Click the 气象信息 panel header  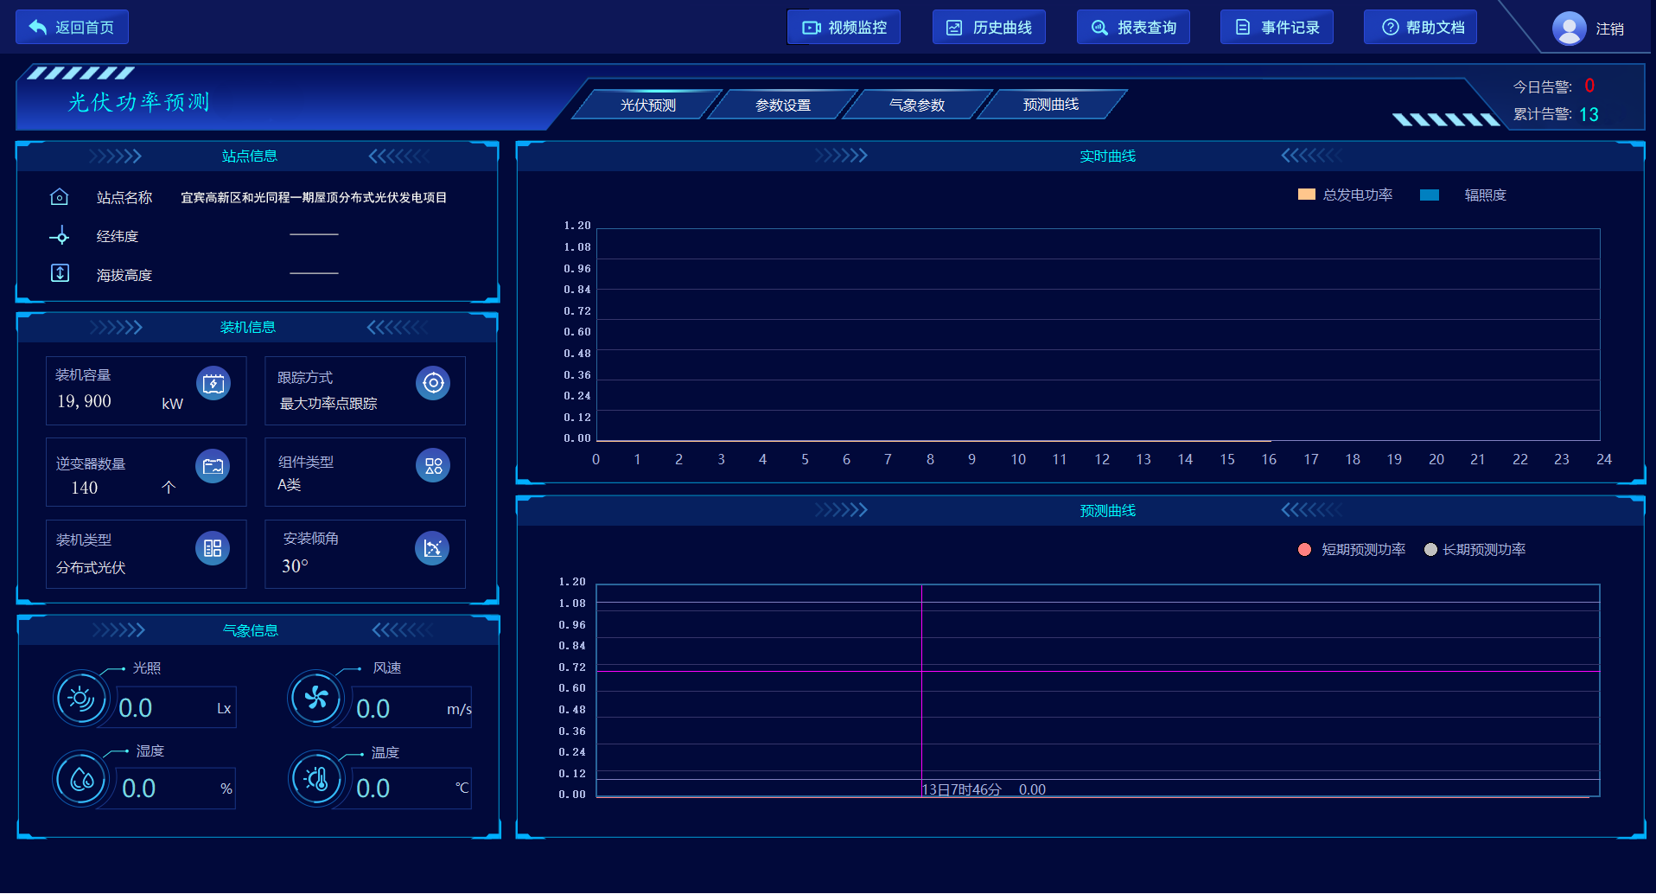251,631
